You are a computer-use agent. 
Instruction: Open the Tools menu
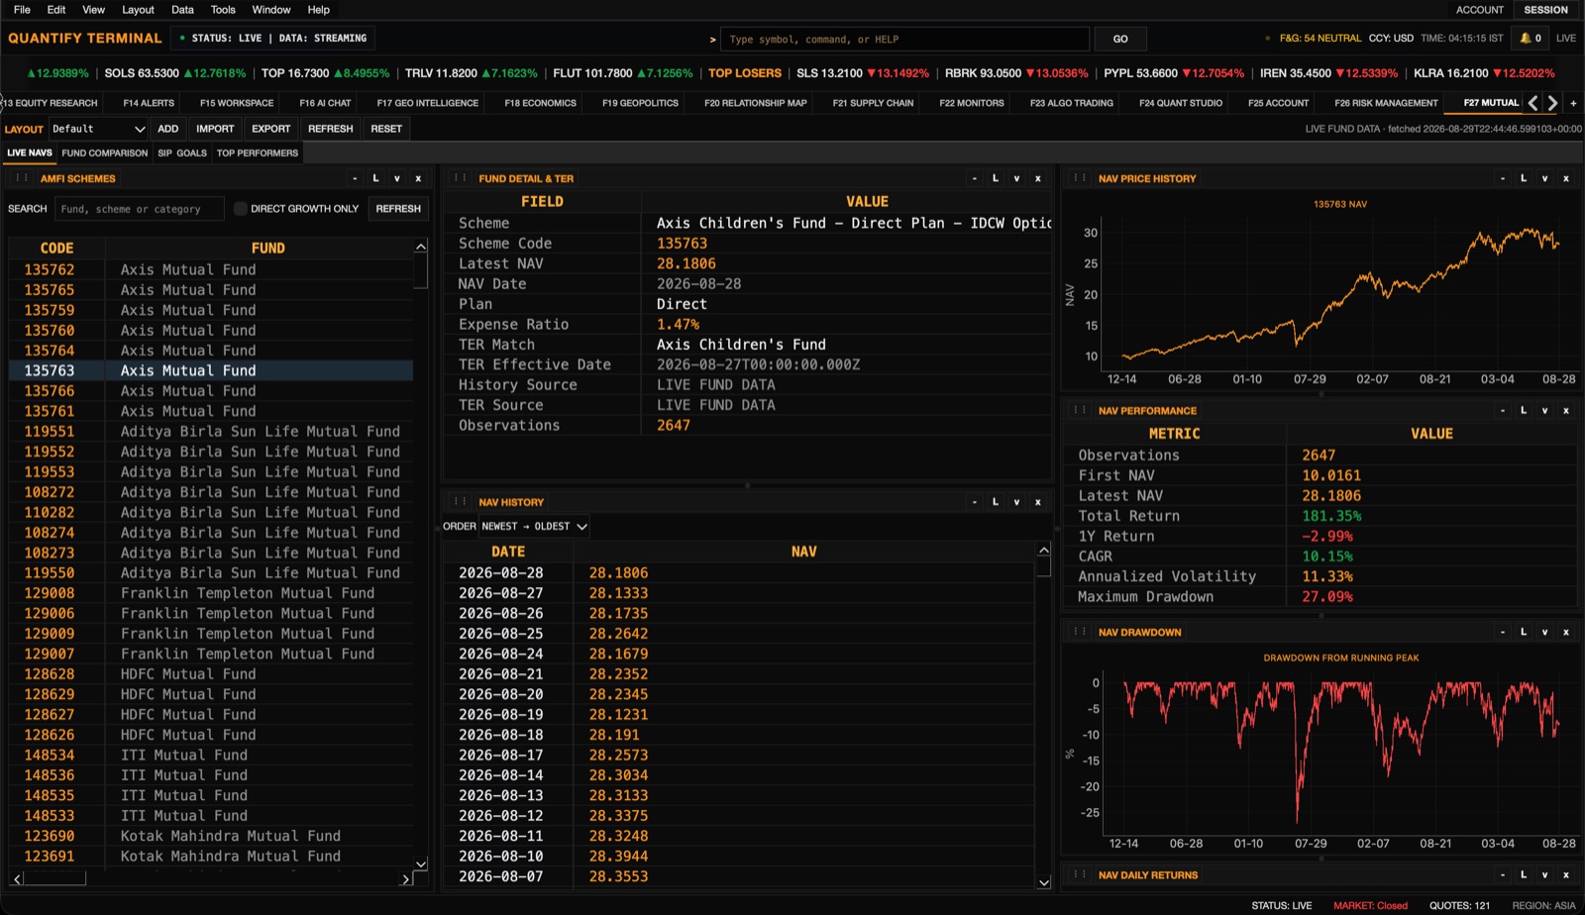pyautogui.click(x=223, y=10)
